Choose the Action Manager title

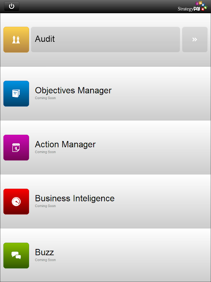(x=65, y=145)
